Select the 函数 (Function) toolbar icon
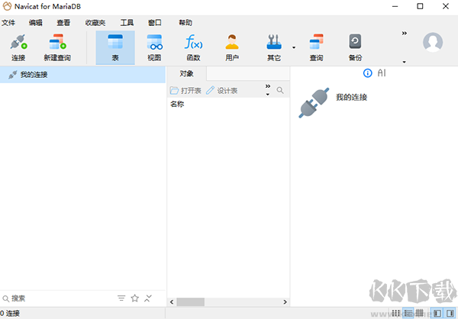The image size is (458, 319). 193,47
